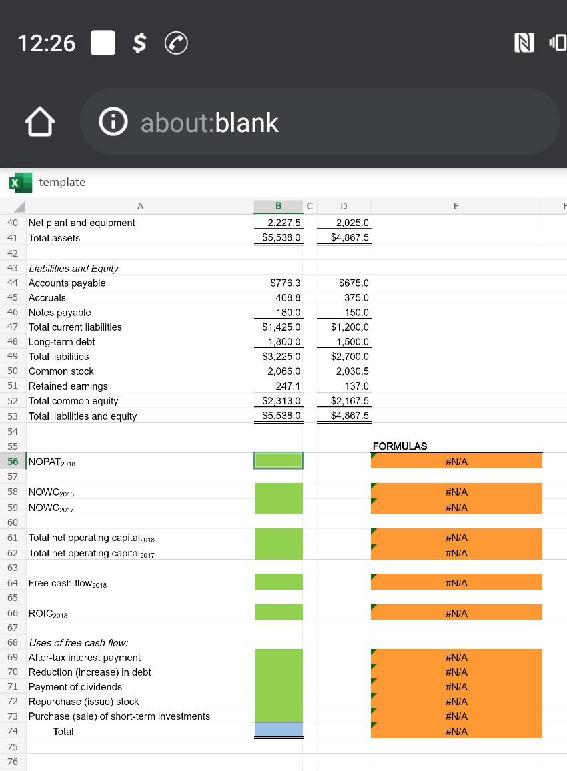Click the $4,867.5 Total assets value cell

344,237
